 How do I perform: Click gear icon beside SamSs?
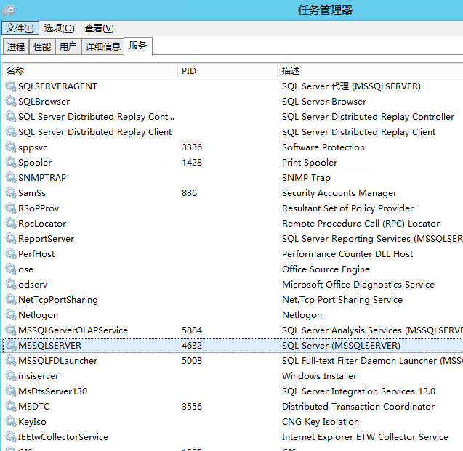tap(11, 192)
